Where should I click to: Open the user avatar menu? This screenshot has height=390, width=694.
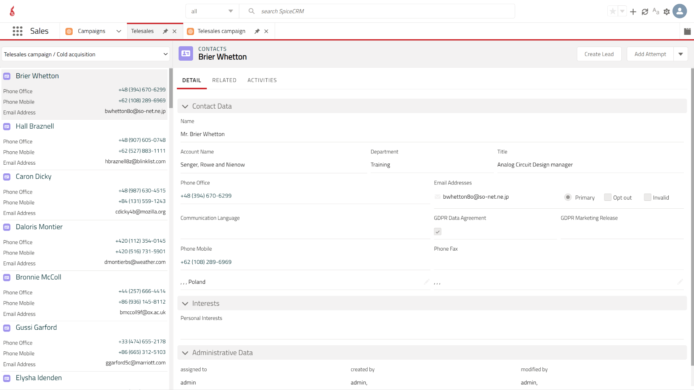coord(680,11)
